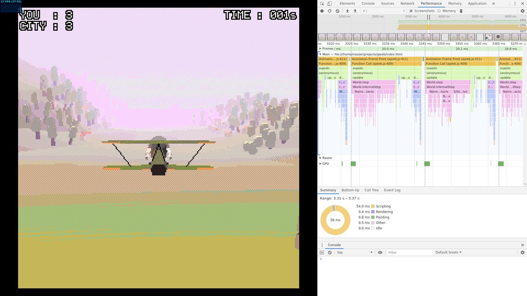The width and height of the screenshot is (527, 296).
Task: Open the Default levels dropdown
Action: click(448, 253)
